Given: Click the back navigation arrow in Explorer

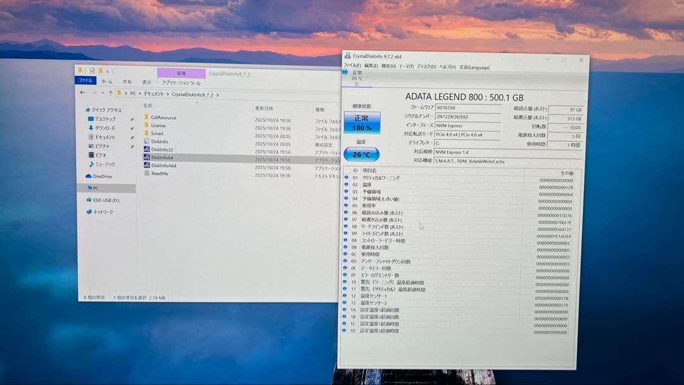Looking at the screenshot, I should (x=82, y=94).
